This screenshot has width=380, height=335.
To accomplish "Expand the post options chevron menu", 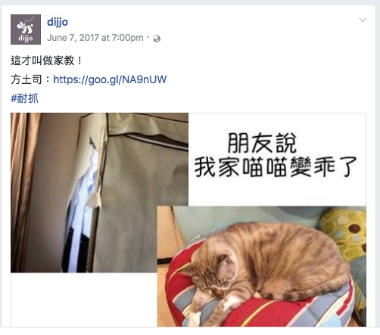I will pos(363,20).
